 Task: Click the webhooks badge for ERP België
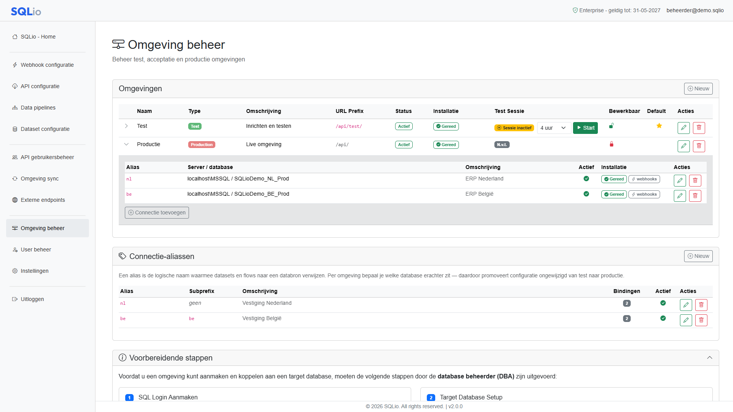(644, 194)
